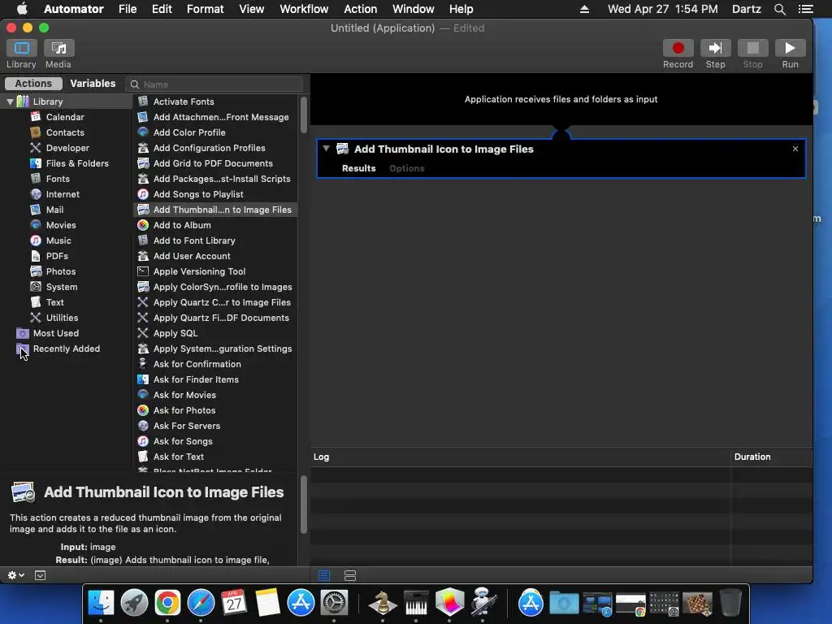
Task: Open Safari from the Dock
Action: [x=201, y=603]
